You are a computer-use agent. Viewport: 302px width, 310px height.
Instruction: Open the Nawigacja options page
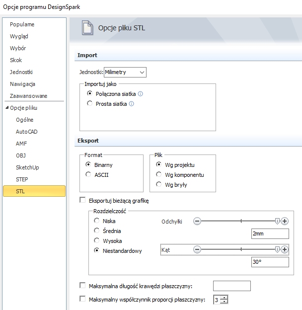tap(22, 84)
